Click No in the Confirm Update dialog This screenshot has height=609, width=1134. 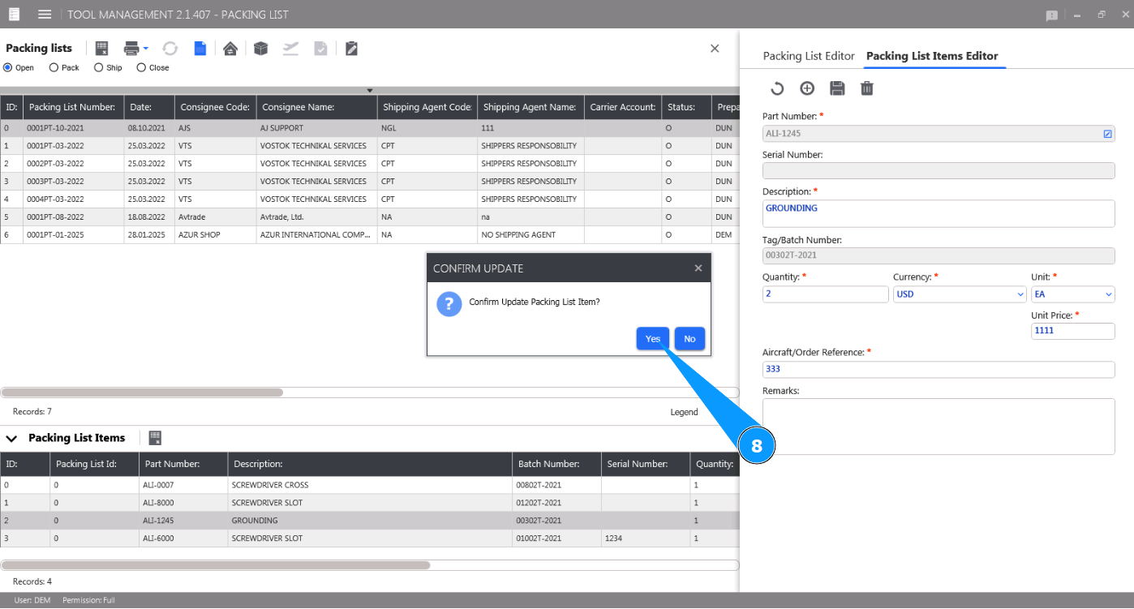689,339
